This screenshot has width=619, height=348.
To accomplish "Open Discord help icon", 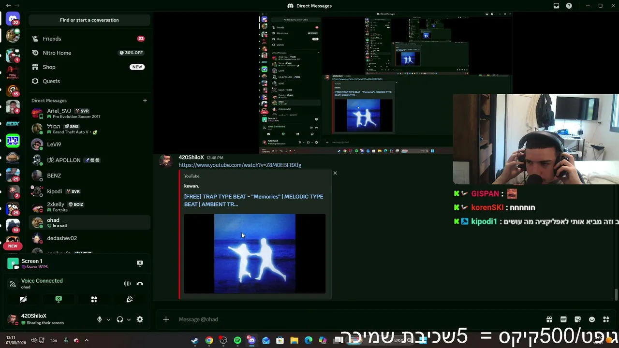I will pyautogui.click(x=569, y=6).
